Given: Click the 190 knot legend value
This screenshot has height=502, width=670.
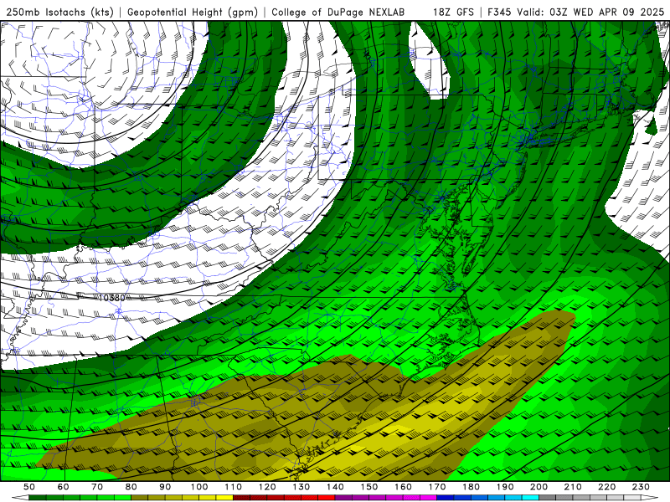Looking at the screenshot, I should tap(506, 487).
